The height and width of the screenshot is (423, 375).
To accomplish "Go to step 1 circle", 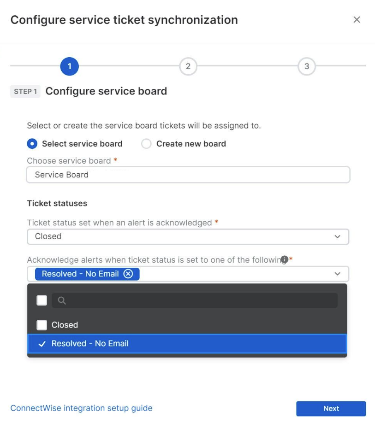I will [x=69, y=66].
